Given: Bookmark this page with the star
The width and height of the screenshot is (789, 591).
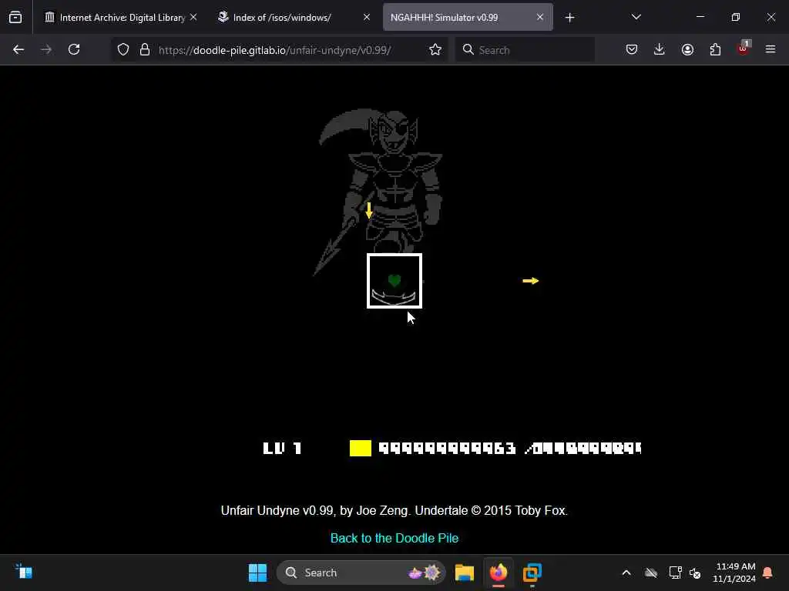Looking at the screenshot, I should click(x=435, y=50).
